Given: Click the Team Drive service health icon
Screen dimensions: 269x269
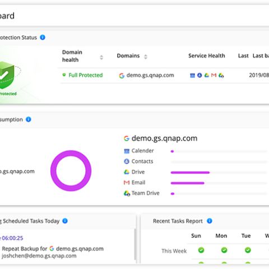Looking at the screenshot, I should click(x=221, y=75).
